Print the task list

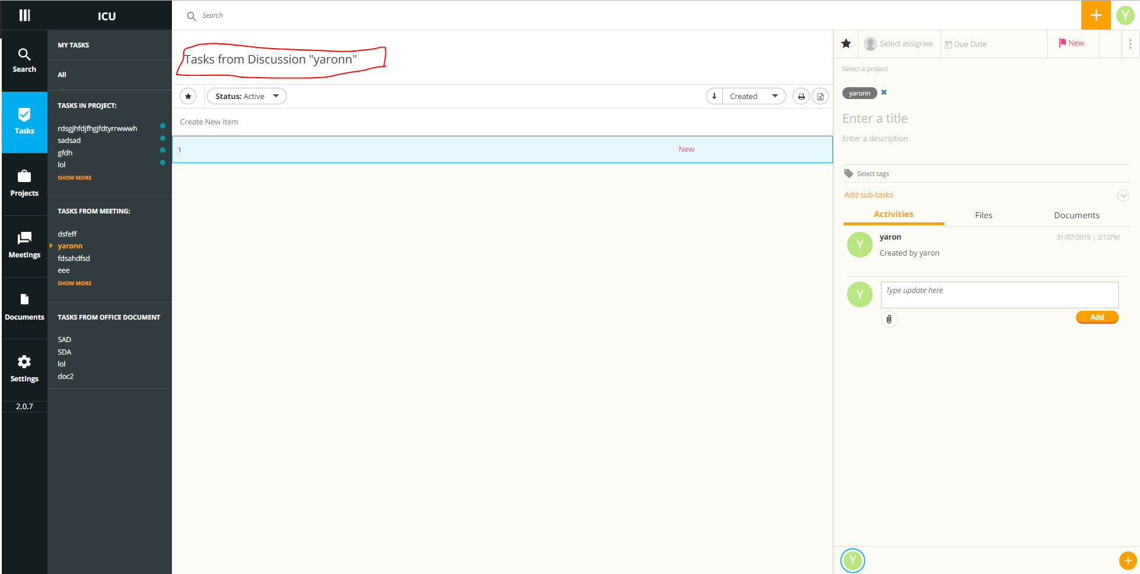point(801,96)
